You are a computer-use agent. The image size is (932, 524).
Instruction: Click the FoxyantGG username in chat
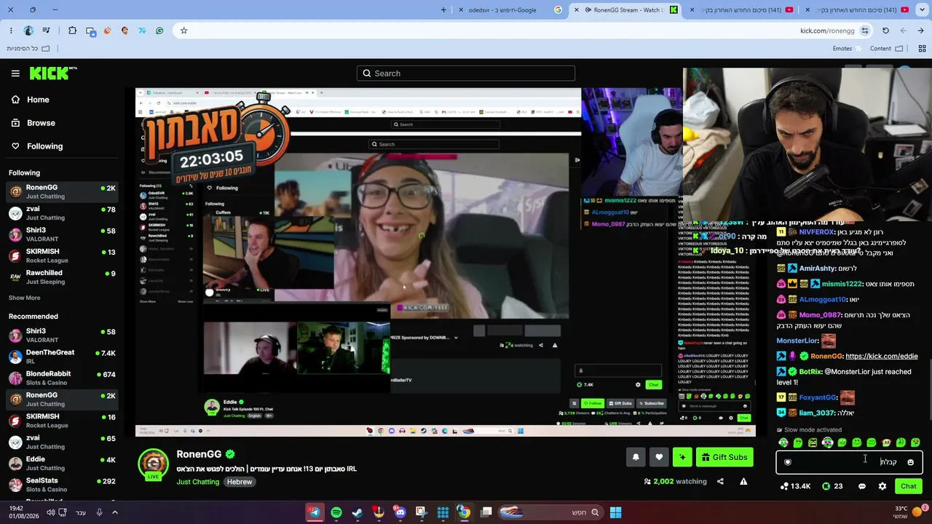click(818, 398)
